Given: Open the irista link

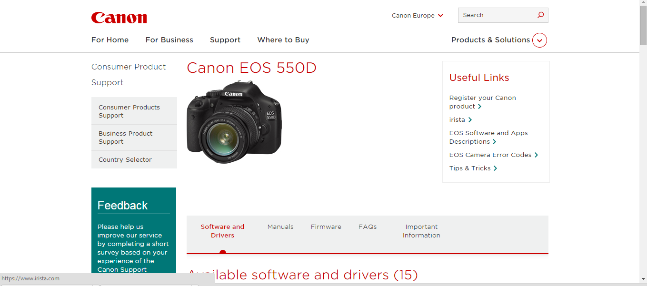Looking at the screenshot, I should click(x=457, y=120).
